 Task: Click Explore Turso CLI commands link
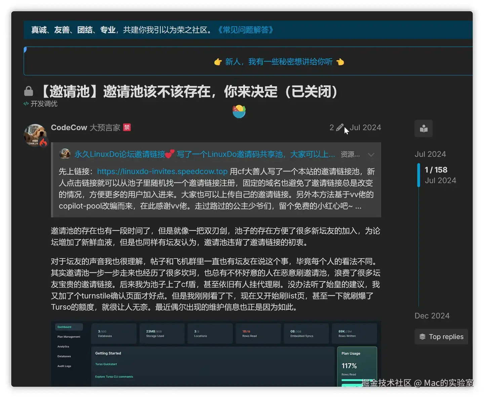coord(114,377)
